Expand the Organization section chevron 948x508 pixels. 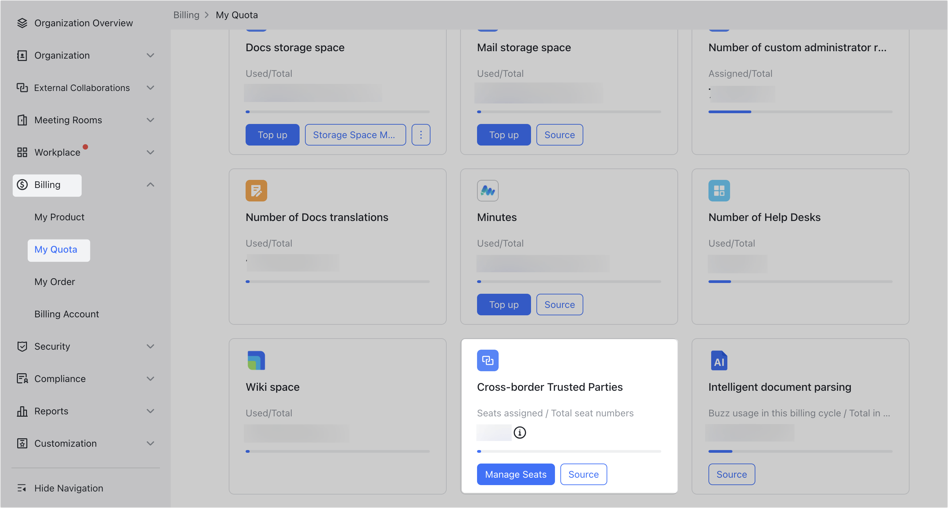click(x=150, y=55)
